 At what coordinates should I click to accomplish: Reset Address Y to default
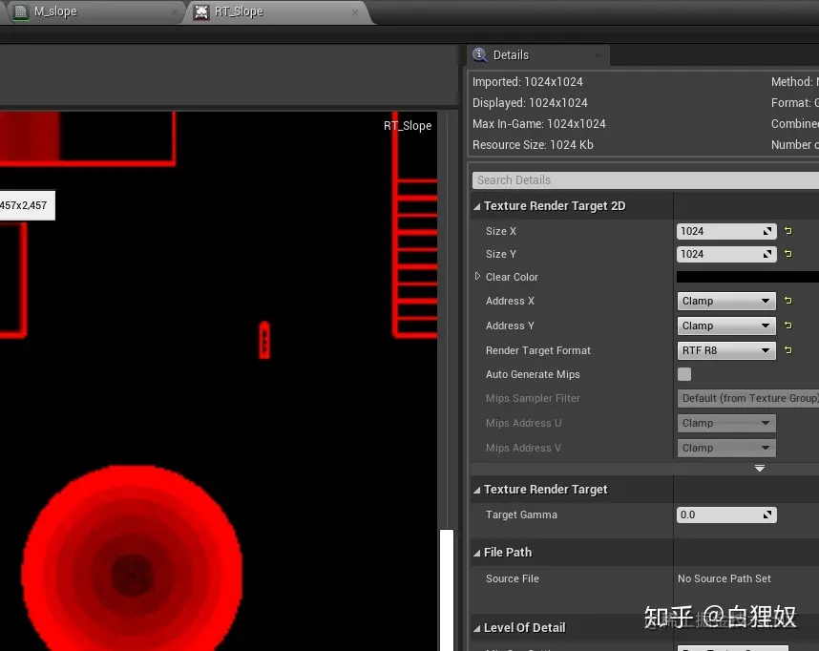tap(788, 325)
